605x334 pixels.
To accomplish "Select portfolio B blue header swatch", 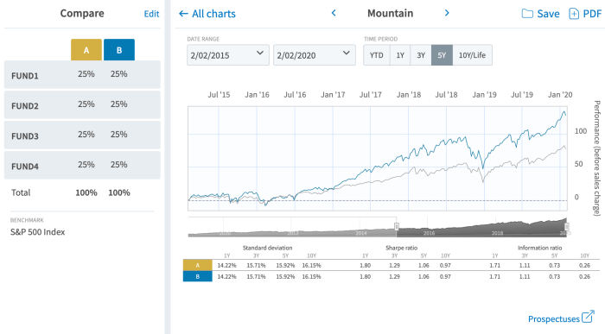I will (x=119, y=50).
